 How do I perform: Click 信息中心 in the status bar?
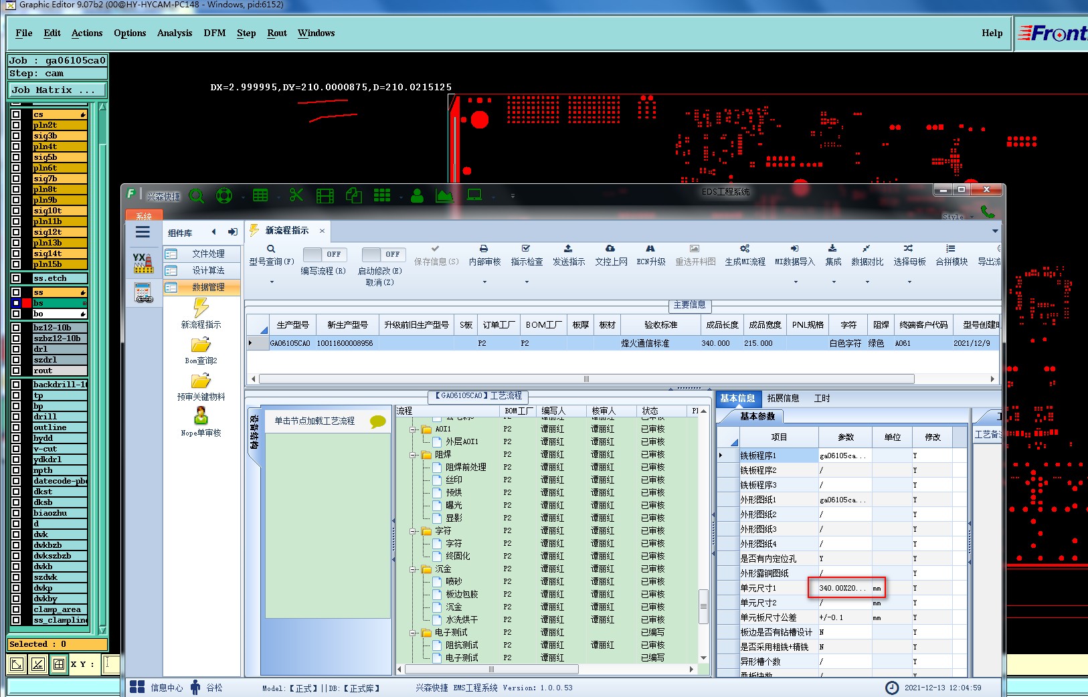click(157, 687)
